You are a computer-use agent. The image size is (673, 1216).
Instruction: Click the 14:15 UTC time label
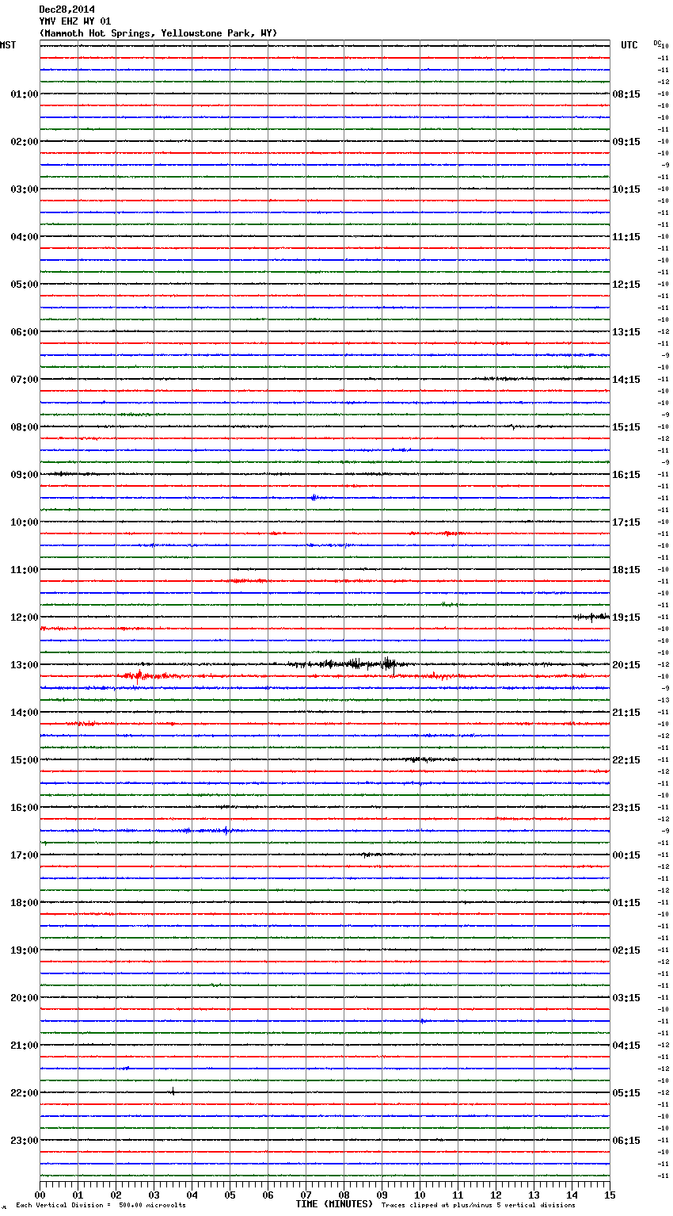pyautogui.click(x=626, y=380)
